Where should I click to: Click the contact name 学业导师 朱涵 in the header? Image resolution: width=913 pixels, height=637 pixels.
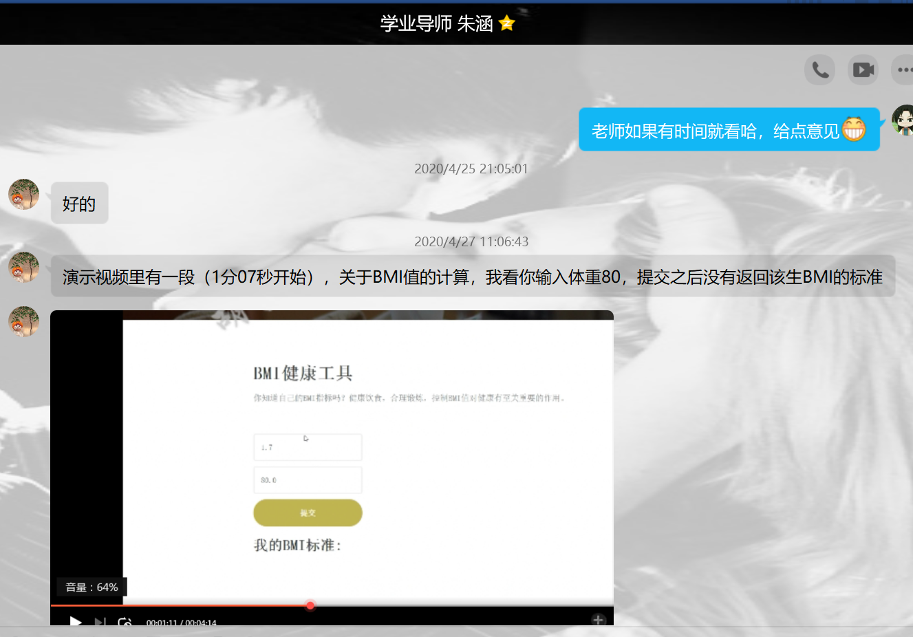(436, 23)
